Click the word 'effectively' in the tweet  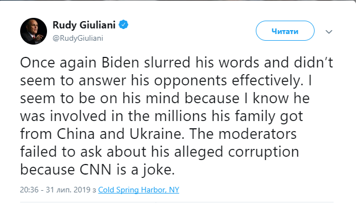click(x=266, y=80)
